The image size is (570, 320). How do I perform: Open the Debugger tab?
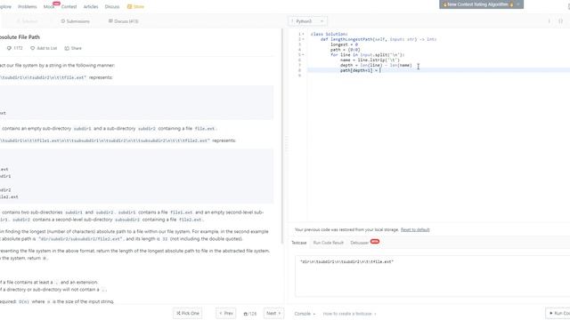[359, 243]
